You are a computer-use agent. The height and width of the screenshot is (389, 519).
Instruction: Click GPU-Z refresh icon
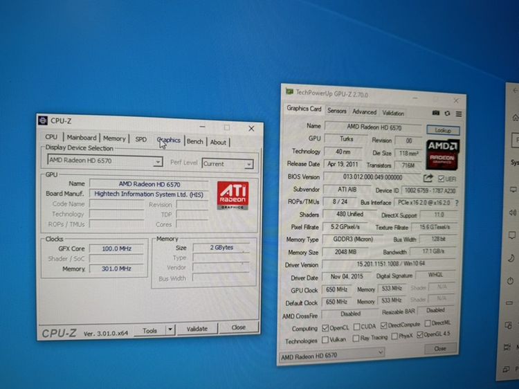(x=447, y=114)
